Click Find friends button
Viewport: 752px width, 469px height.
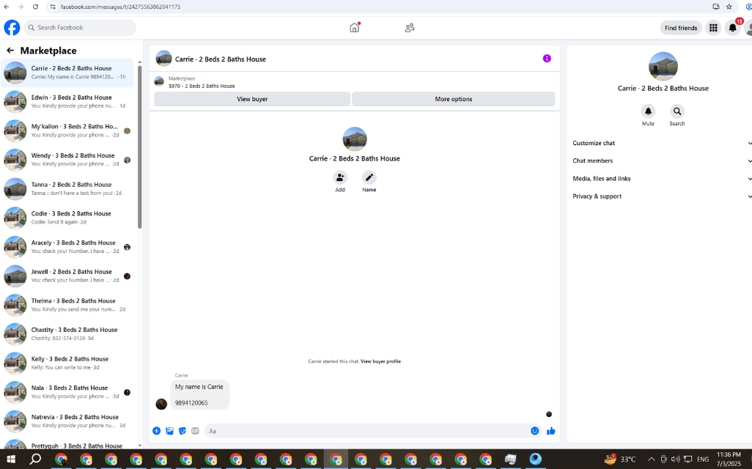pyautogui.click(x=681, y=28)
